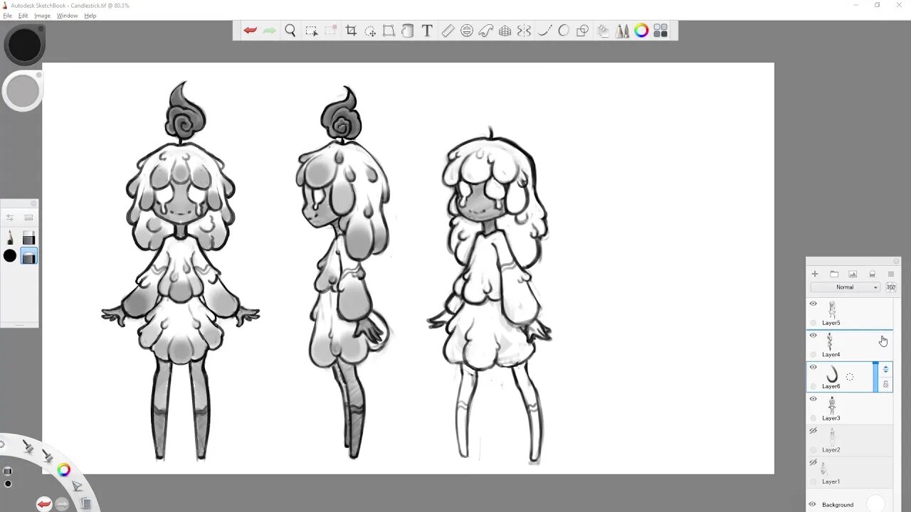The image size is (911, 512).
Task: Select the Text tool
Action: coord(427,31)
